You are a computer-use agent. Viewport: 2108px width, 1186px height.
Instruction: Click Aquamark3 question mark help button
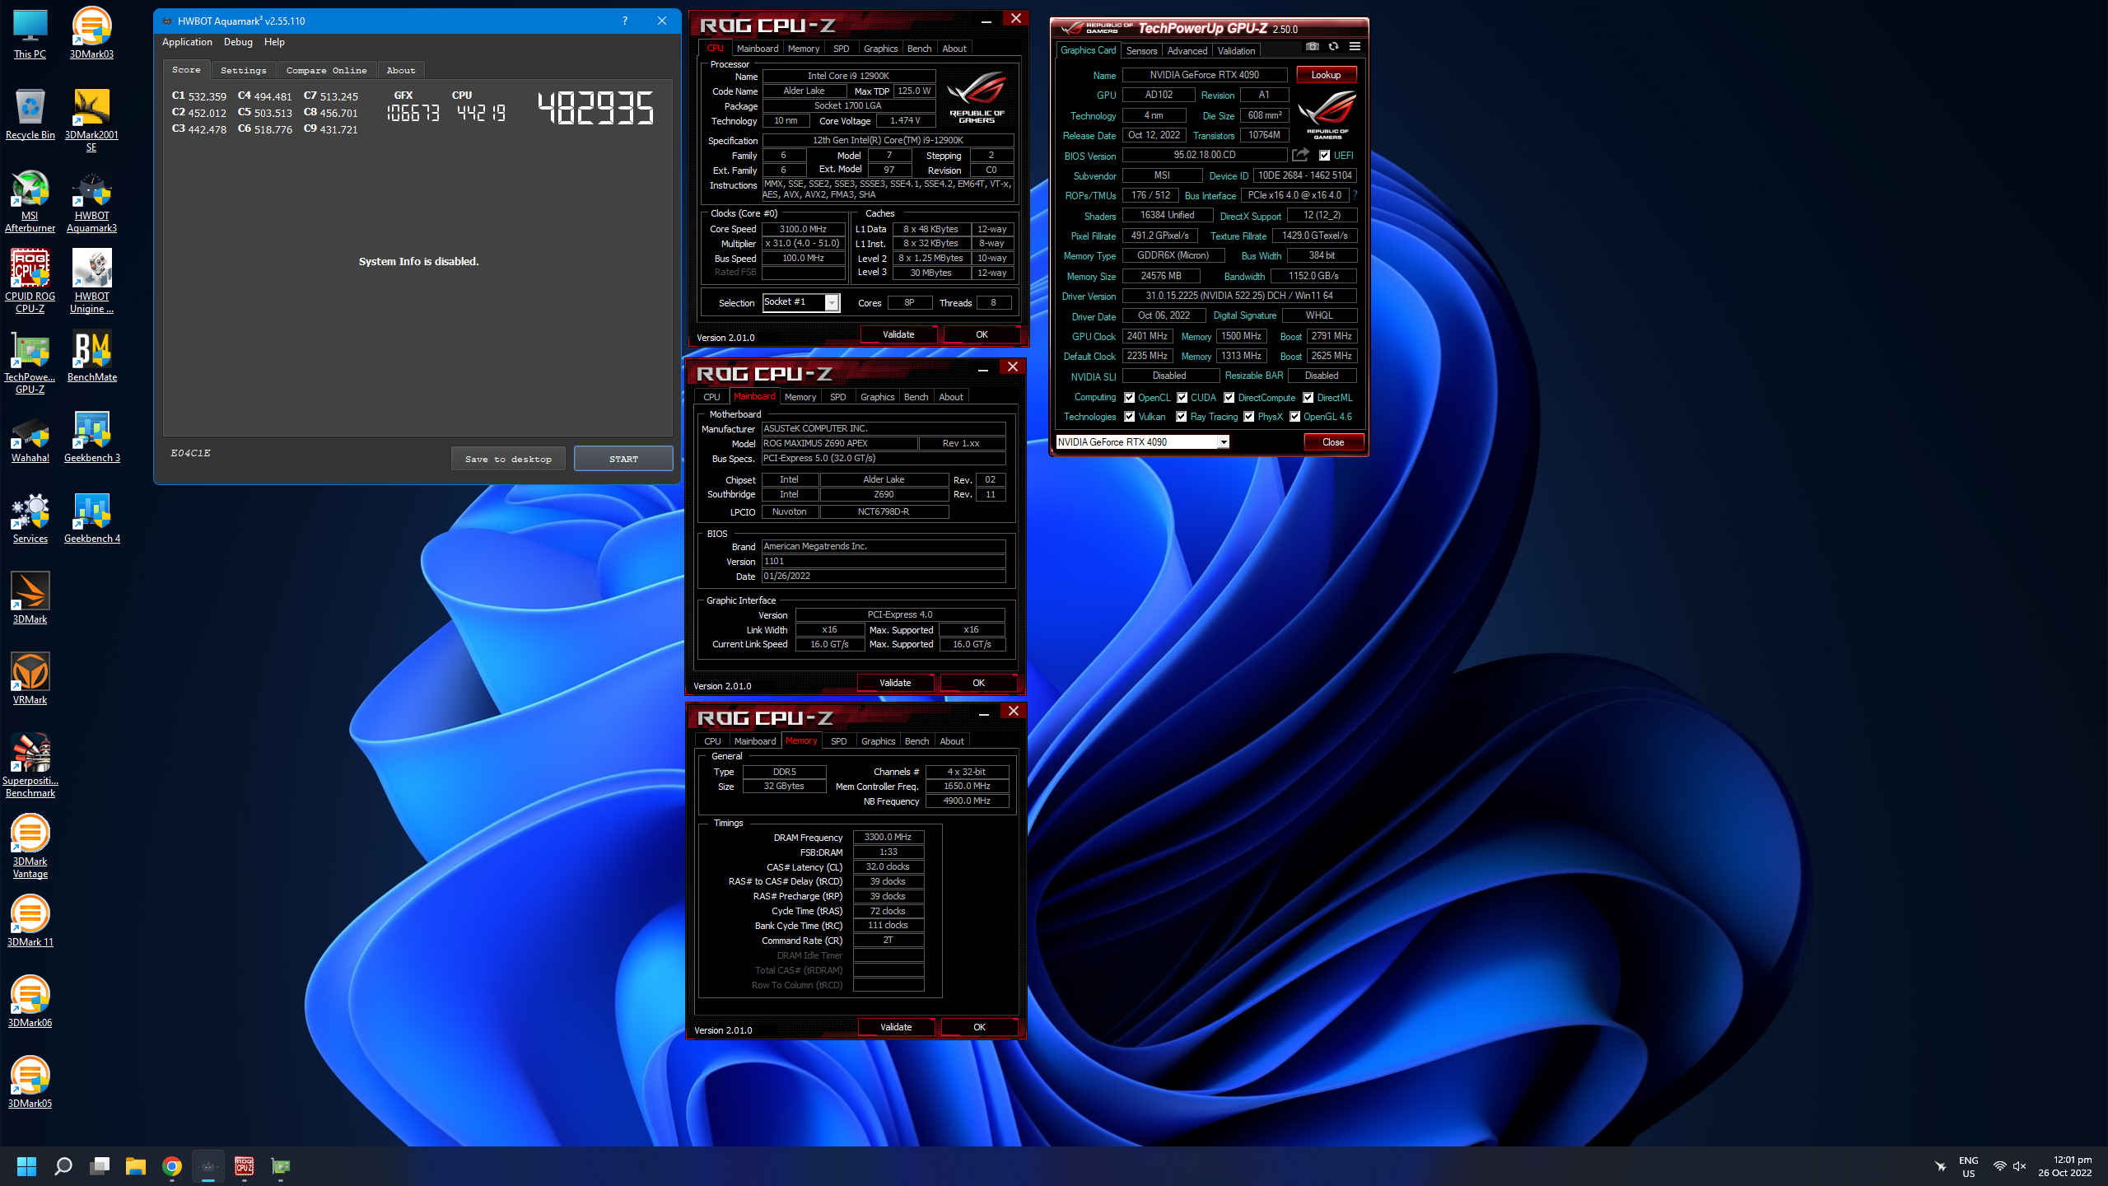pyautogui.click(x=624, y=21)
